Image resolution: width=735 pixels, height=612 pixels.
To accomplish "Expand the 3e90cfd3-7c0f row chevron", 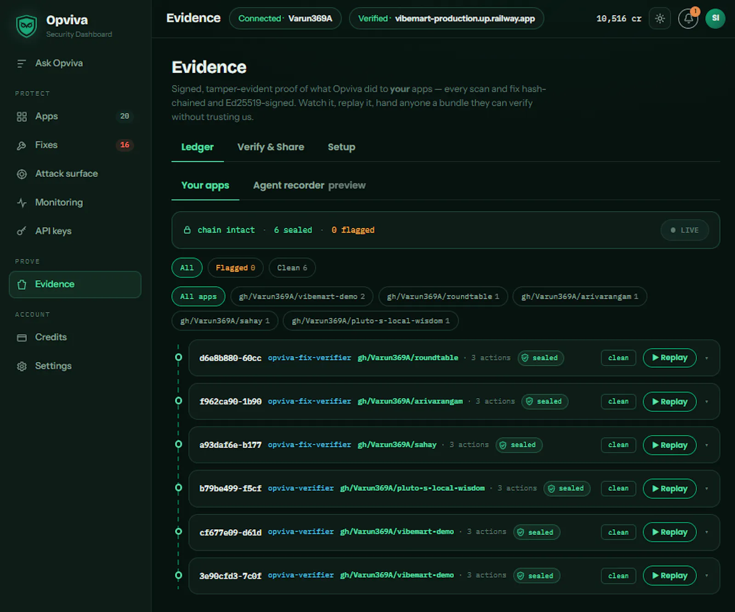I will click(707, 576).
